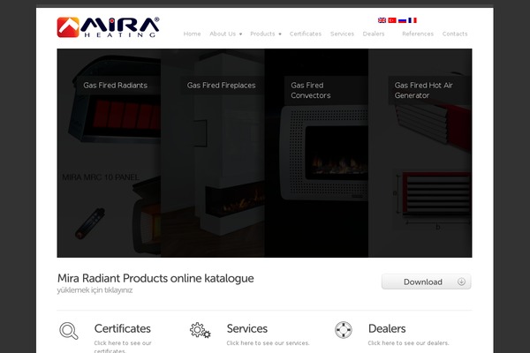The width and height of the screenshot is (530, 353).
Task: Click the Download button
Action: coord(427,282)
